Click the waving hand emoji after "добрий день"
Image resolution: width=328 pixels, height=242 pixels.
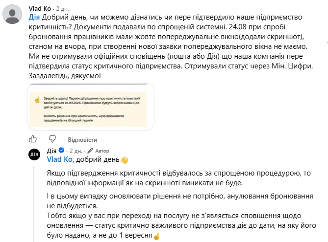[x=124, y=160]
